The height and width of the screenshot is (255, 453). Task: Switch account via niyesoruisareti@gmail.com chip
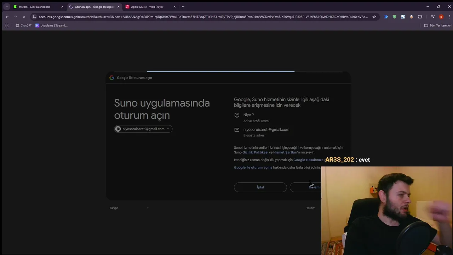coord(143,129)
